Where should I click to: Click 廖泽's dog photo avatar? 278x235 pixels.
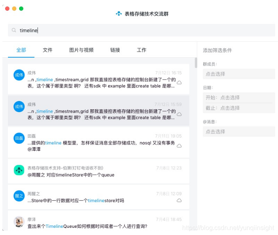(x=19, y=221)
